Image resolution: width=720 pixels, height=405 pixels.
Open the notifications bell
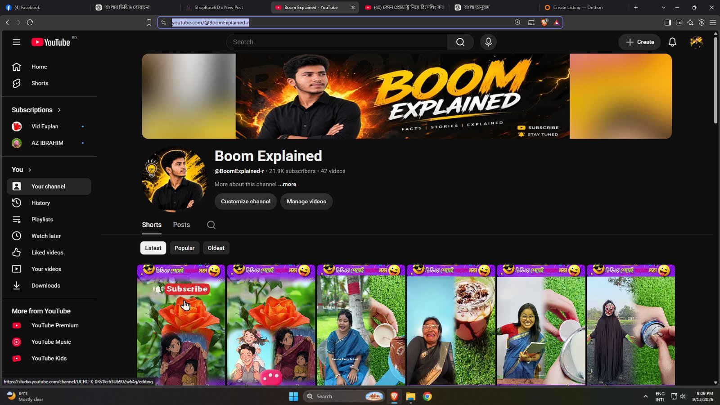pos(672,42)
